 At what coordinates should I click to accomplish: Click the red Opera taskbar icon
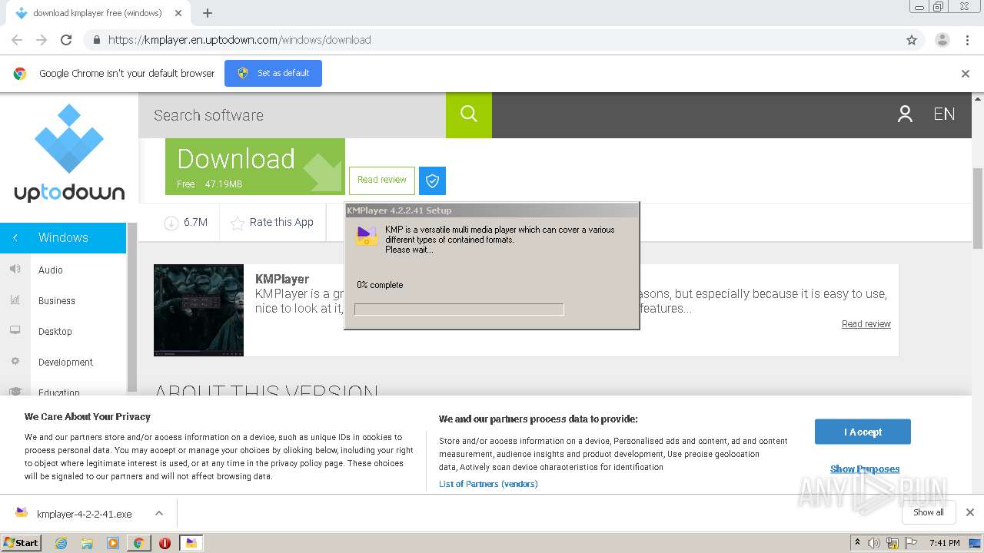tap(165, 543)
